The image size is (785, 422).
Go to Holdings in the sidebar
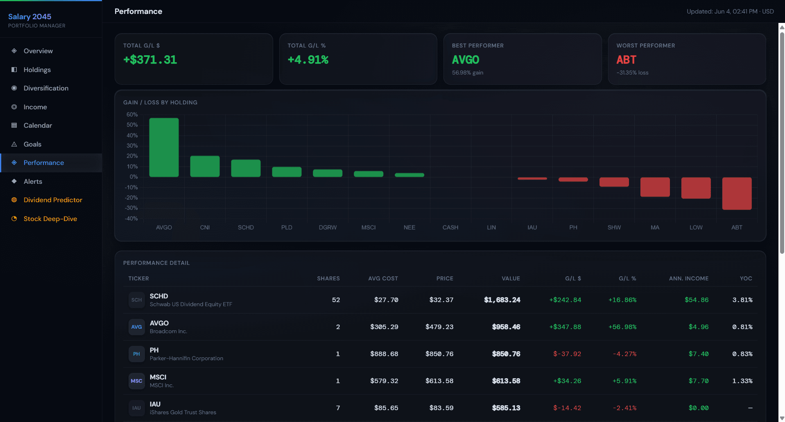coord(51,70)
